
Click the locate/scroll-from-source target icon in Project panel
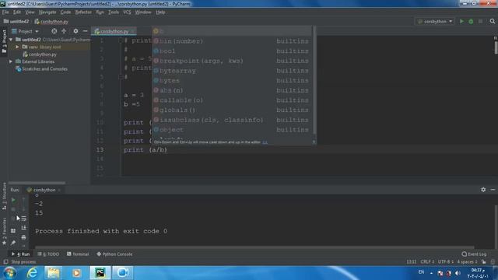(x=54, y=31)
